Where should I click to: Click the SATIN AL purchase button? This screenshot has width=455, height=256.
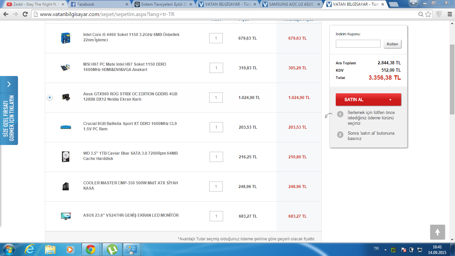click(x=368, y=100)
